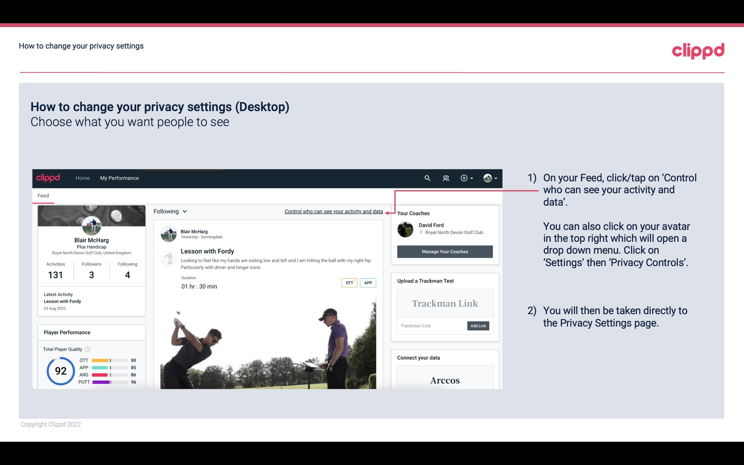Image resolution: width=744 pixels, height=465 pixels.
Task: Enable Arccos data connection toggle
Action: [x=444, y=381]
